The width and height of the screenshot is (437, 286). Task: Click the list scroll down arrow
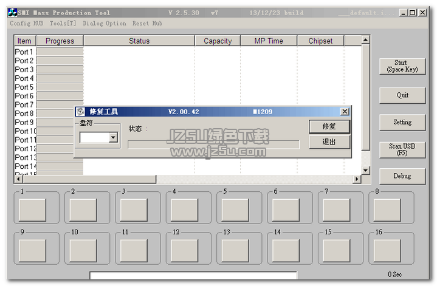365,170
